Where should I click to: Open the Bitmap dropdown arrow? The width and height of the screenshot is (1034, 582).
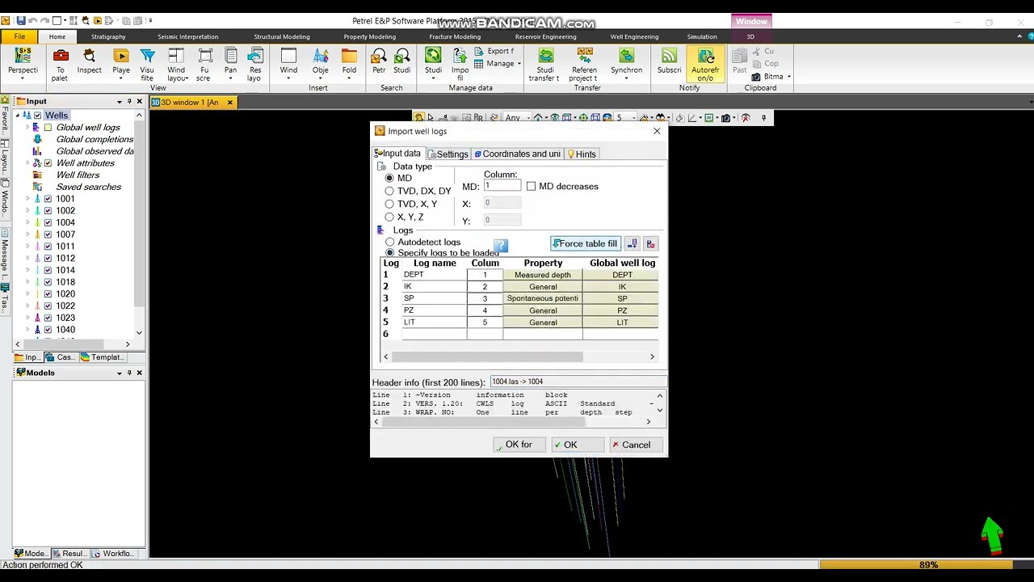pos(788,77)
